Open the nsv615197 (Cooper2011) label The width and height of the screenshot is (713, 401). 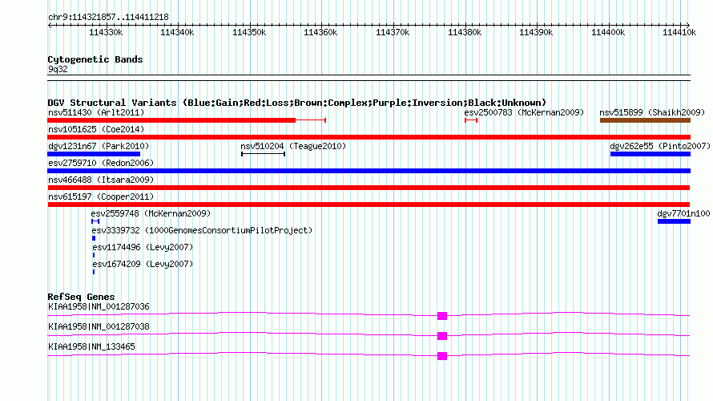[x=101, y=196]
